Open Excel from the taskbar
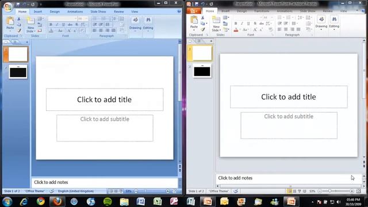The width and height of the screenshot is (368, 207). coord(158,202)
